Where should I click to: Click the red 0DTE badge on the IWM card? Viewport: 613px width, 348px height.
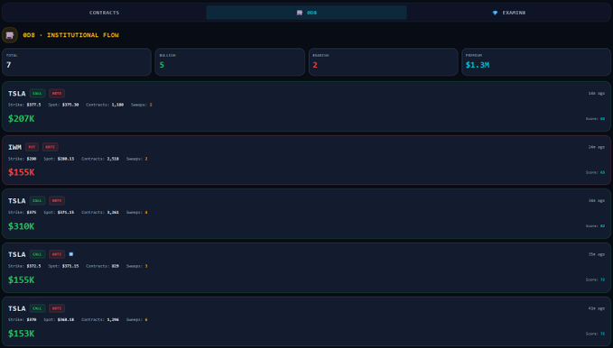tap(50, 147)
